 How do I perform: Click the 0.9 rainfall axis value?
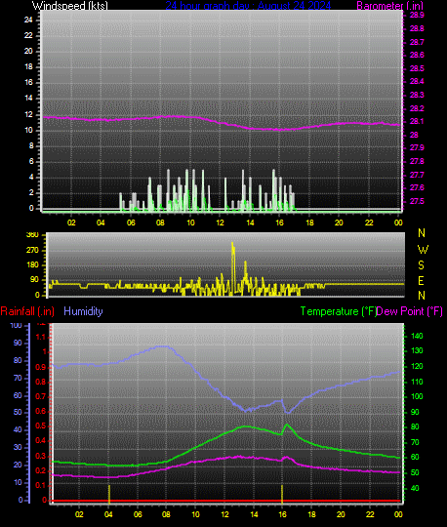point(41,367)
